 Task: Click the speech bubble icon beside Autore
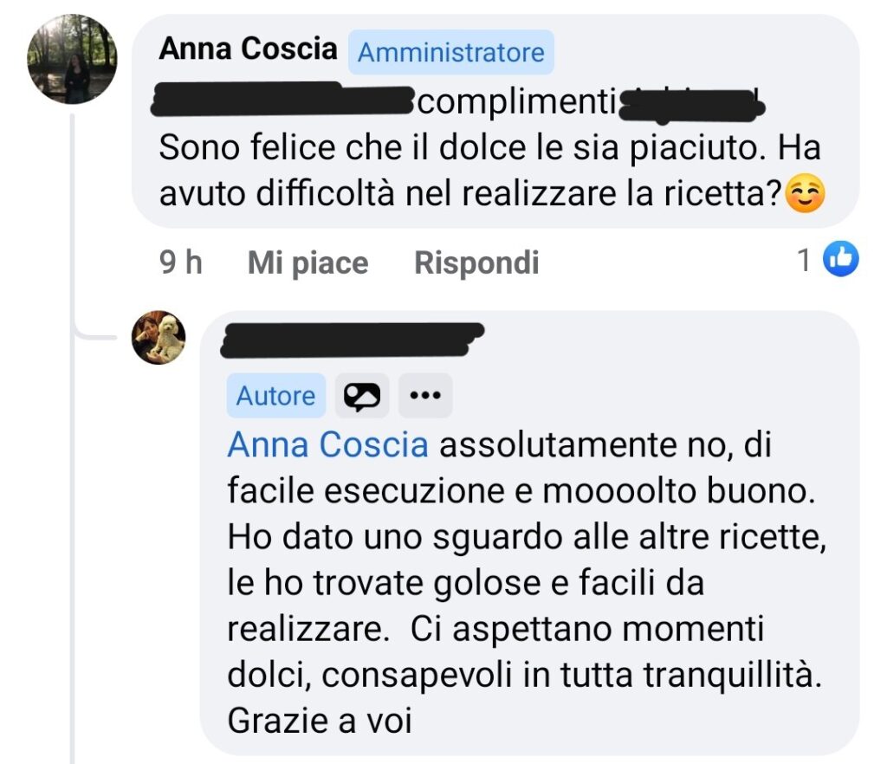coord(362,396)
